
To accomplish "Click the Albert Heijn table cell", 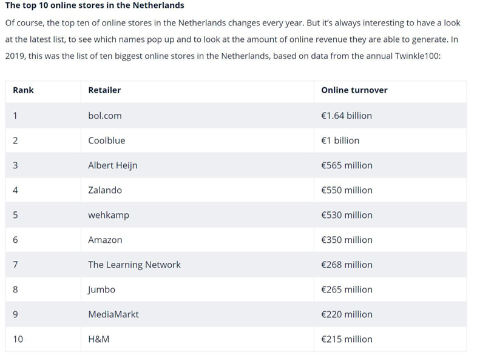I will [x=113, y=165].
